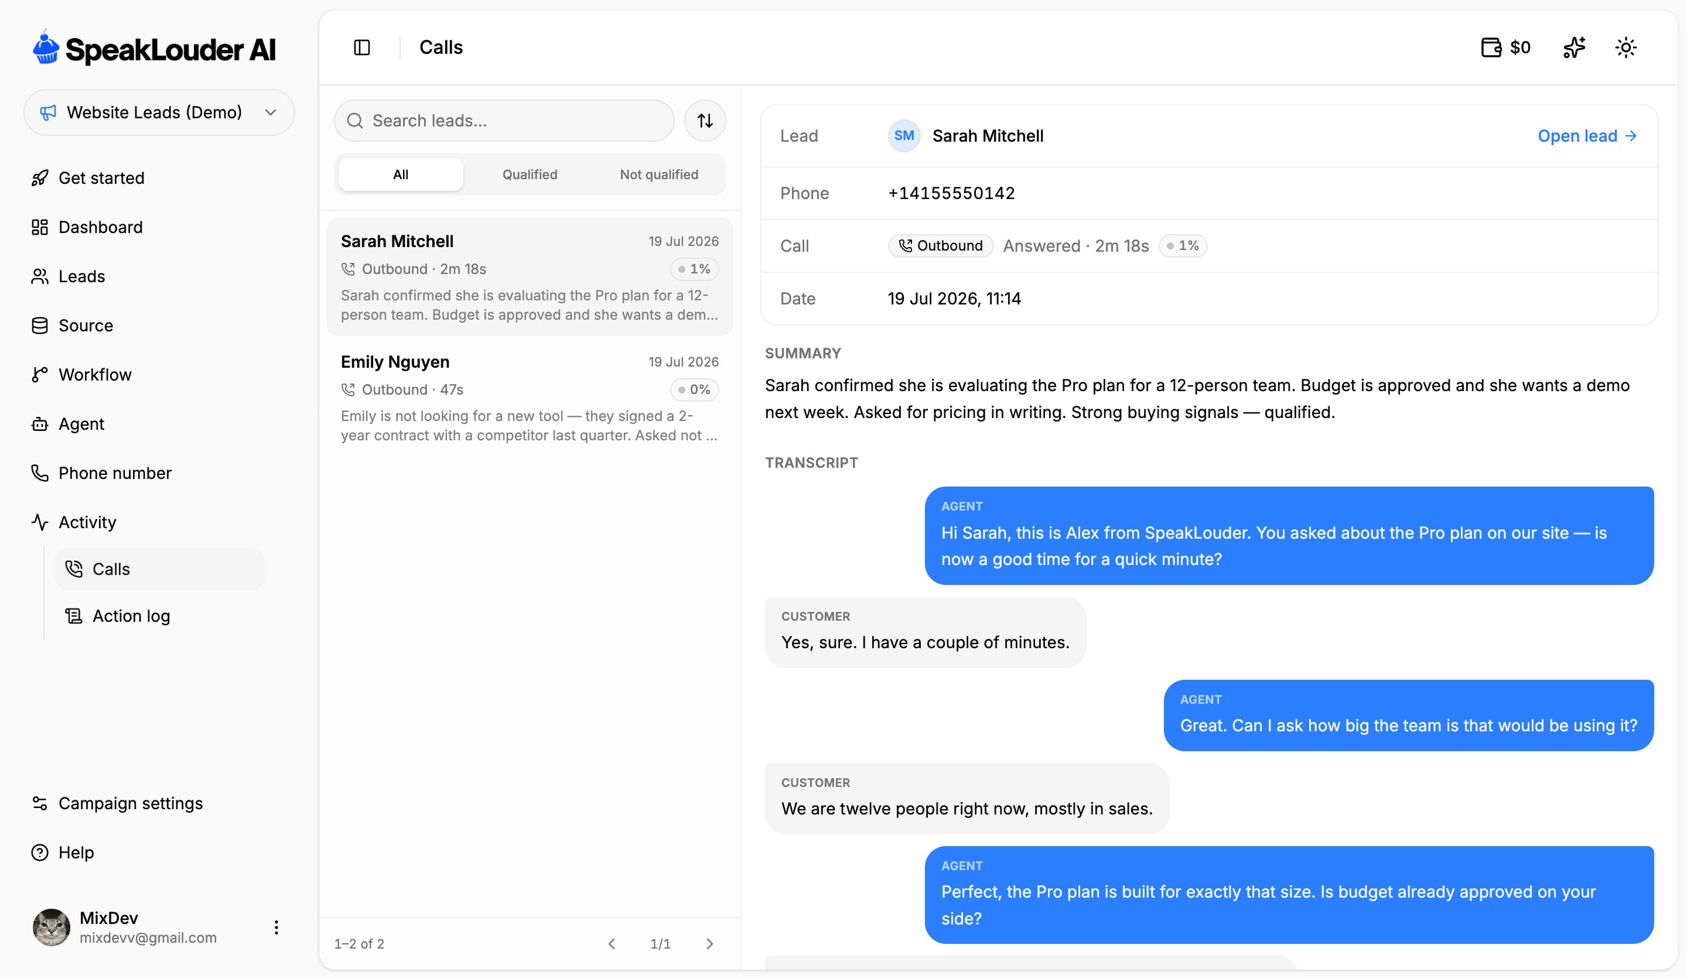This screenshot has width=1687, height=979.
Task: Select the Emily Nguyen call entry
Action: click(530, 398)
